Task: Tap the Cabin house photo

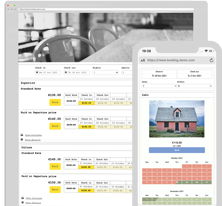Action: [177, 119]
